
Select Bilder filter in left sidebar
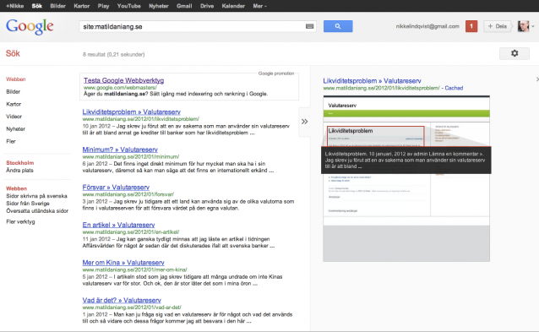(13, 92)
